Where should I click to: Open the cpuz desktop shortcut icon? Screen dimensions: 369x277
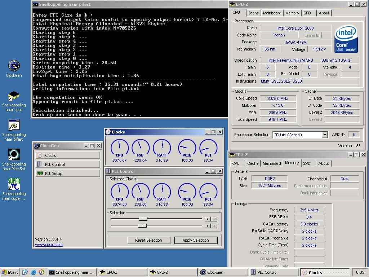14,96
